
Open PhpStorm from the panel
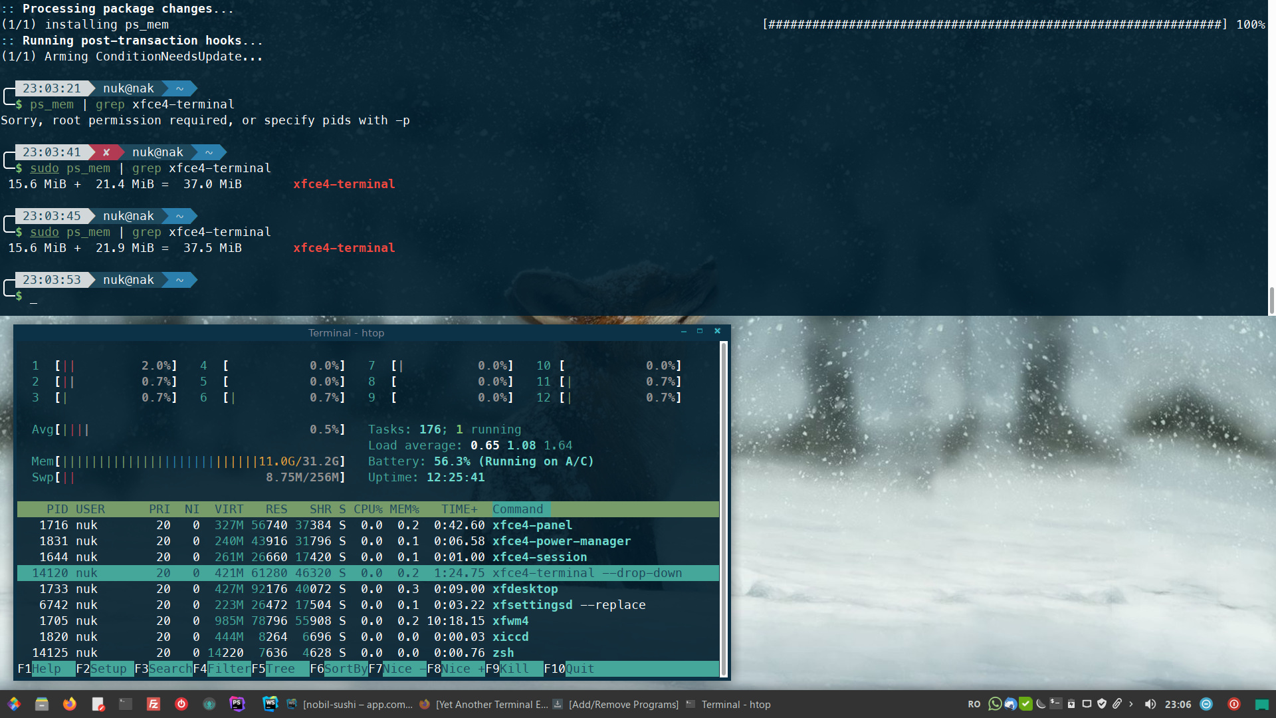point(237,704)
